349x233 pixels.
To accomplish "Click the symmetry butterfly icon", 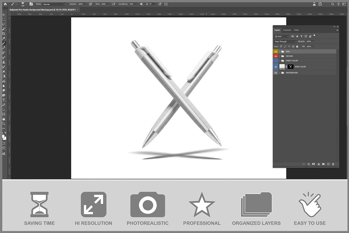I will tap(165, 4).
